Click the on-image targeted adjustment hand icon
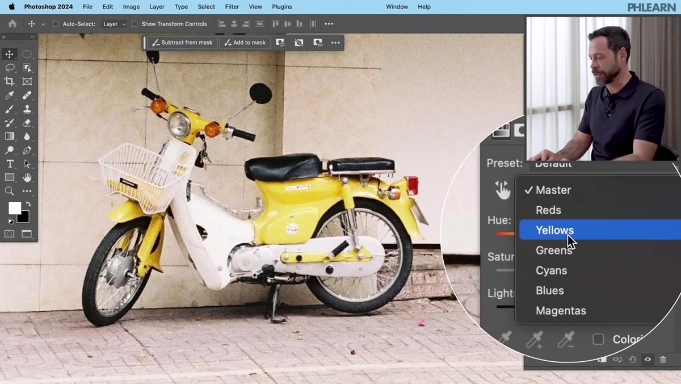This screenshot has height=384, width=681. pyautogui.click(x=502, y=190)
